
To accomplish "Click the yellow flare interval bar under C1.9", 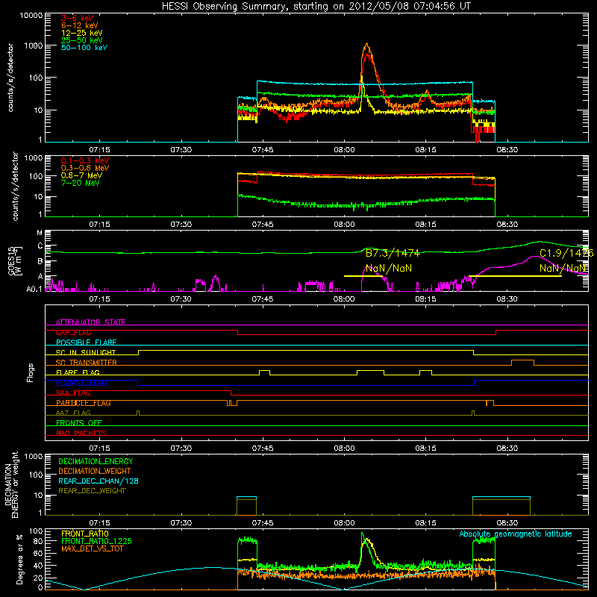I will point(515,276).
